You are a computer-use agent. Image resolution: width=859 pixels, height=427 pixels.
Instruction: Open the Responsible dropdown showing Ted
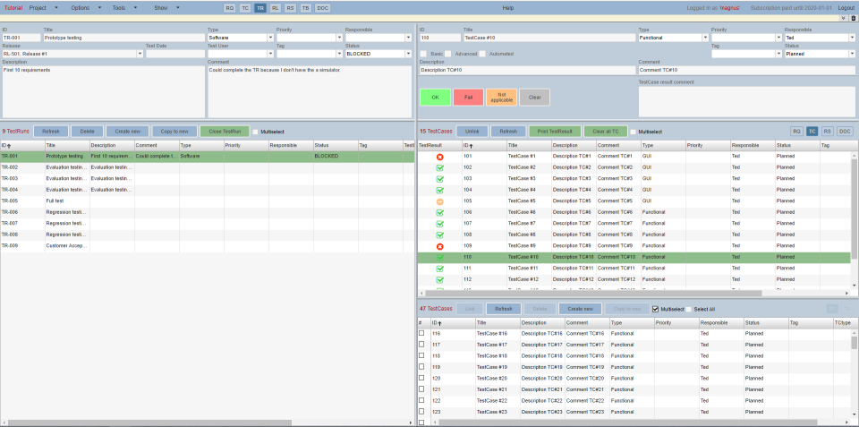click(x=852, y=38)
